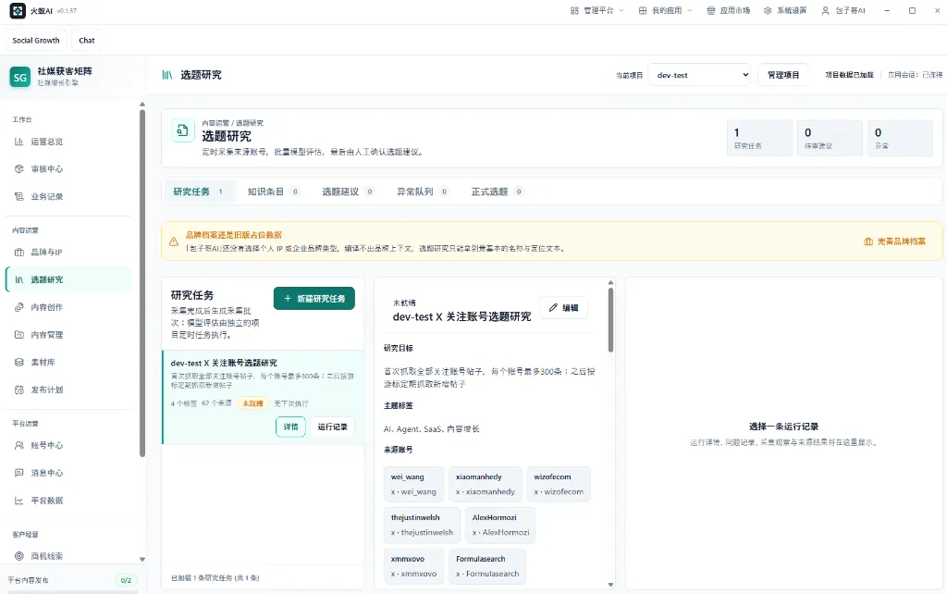Image resolution: width=947 pixels, height=594 pixels.
Task: Open the 管理平台 dropdown menu
Action: pyautogui.click(x=597, y=11)
